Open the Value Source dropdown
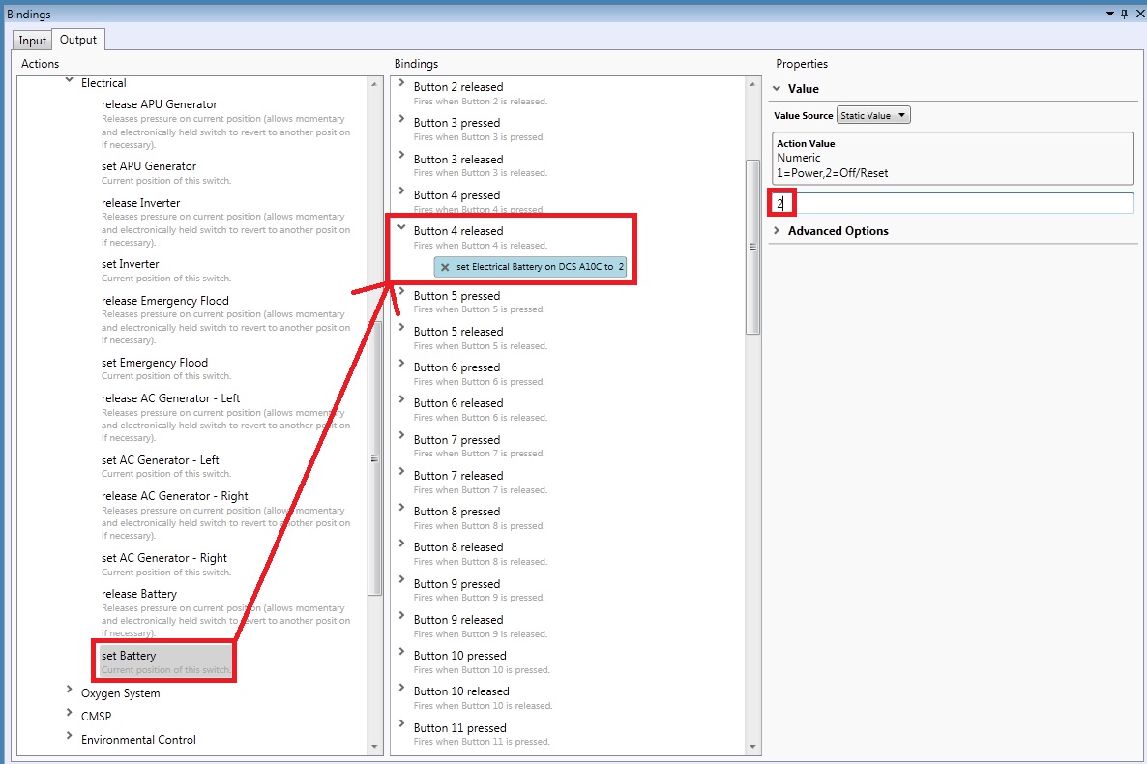The height and width of the screenshot is (764, 1147). (873, 116)
